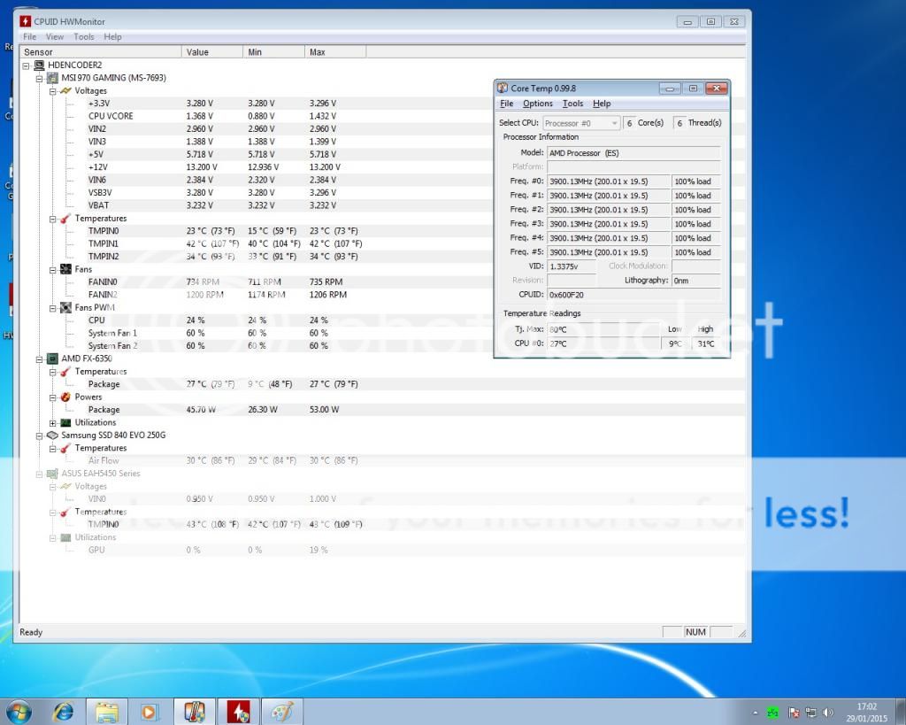Click the Core Temp title bar icon
This screenshot has width=906, height=725.
(x=503, y=88)
